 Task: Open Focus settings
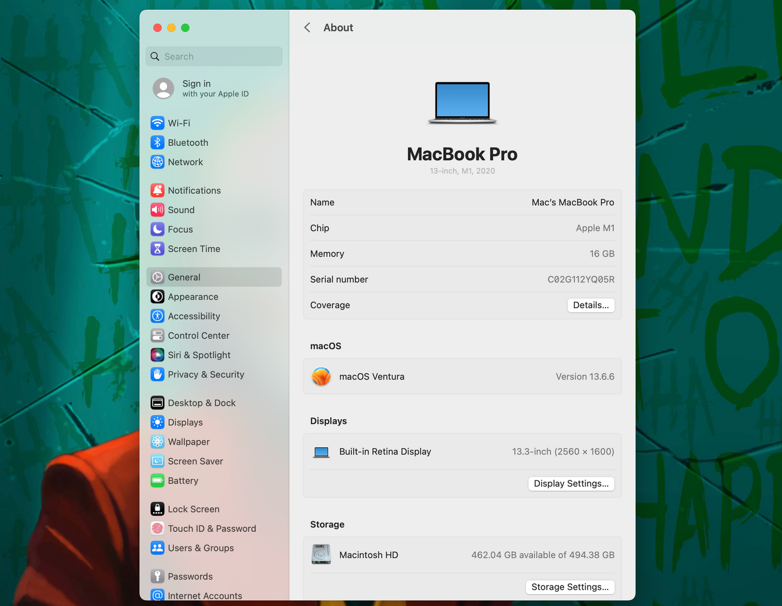point(180,229)
